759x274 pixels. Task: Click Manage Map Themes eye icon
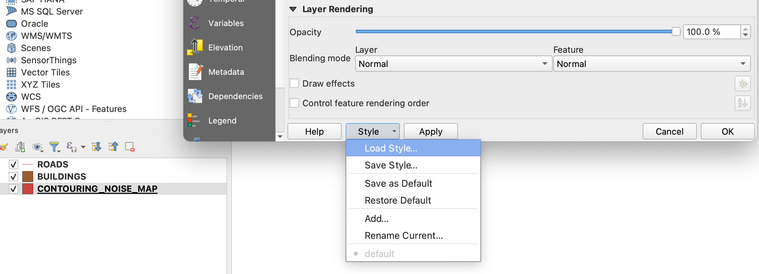[x=38, y=147]
